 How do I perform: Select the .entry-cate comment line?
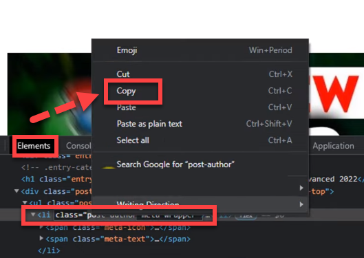(x=56, y=167)
